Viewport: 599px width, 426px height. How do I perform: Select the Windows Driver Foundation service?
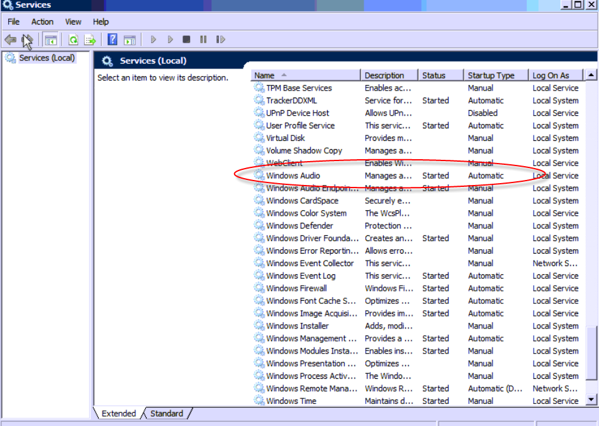click(x=418, y=238)
